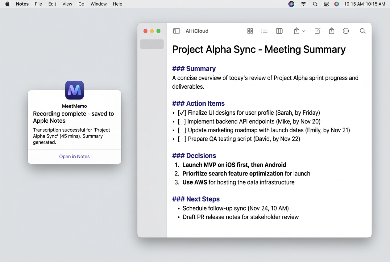Screen dimensions: 390x262
Task: Select the highlighted note in sidebar
Action: point(152,44)
